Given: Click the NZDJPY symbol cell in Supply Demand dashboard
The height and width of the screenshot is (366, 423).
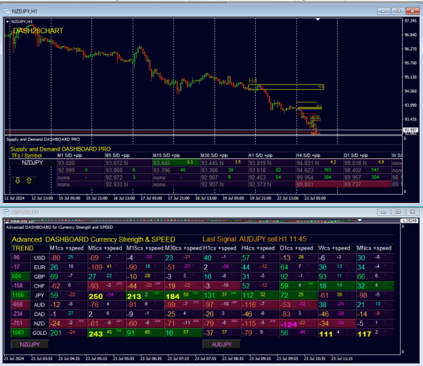Looking at the screenshot, I should click(32, 162).
